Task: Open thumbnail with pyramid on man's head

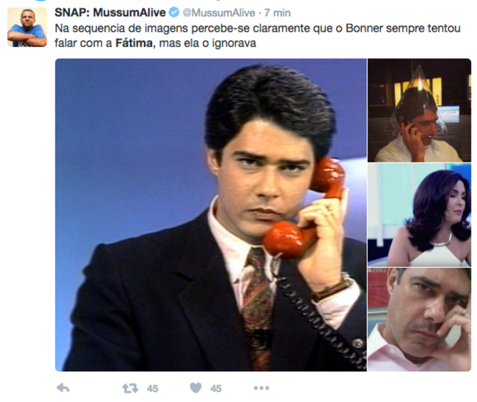Action: [419, 110]
